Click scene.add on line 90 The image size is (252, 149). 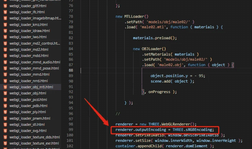(160, 81)
